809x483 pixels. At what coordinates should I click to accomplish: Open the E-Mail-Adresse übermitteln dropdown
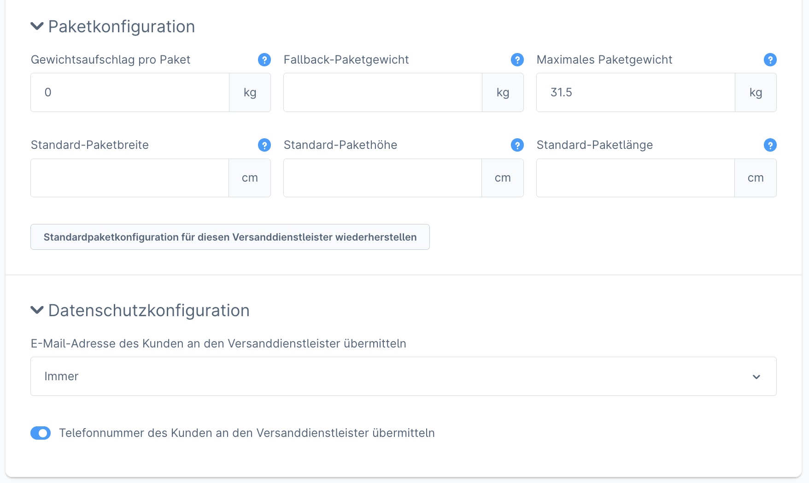pos(404,377)
